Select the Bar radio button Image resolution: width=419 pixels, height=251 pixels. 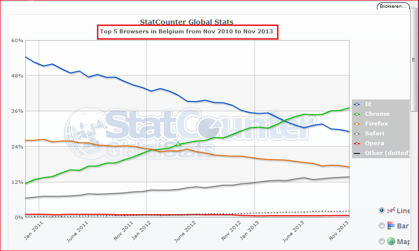[382, 226]
